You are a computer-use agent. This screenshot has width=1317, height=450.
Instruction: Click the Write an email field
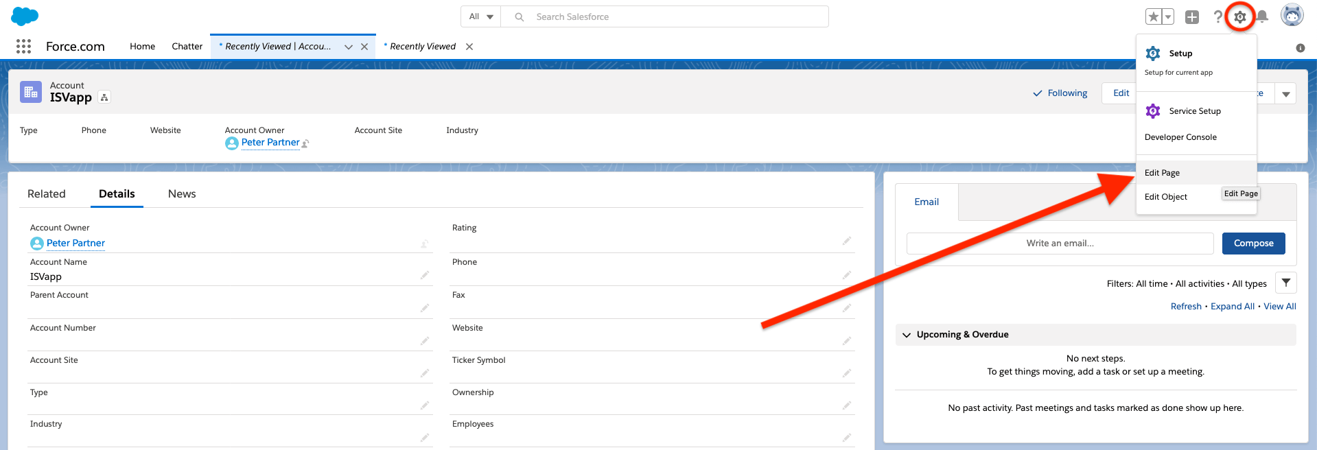point(1060,243)
